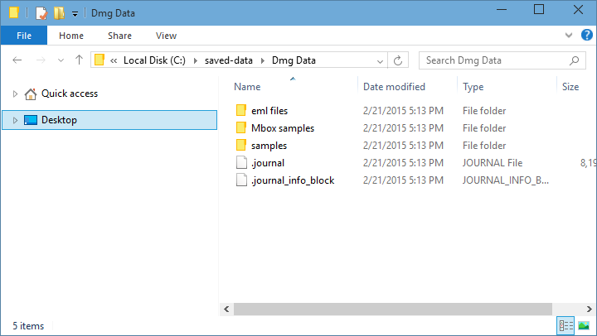Sort by the Name column header
This screenshot has height=336, width=597.
[247, 87]
